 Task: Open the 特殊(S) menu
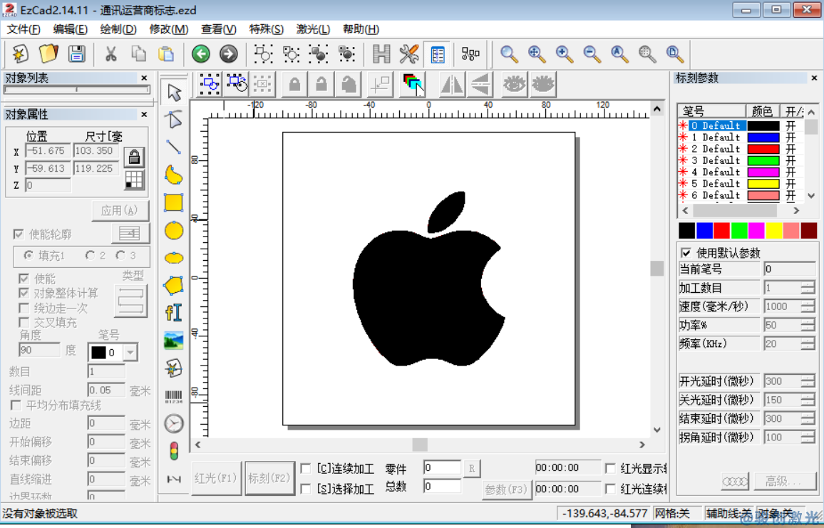267,29
